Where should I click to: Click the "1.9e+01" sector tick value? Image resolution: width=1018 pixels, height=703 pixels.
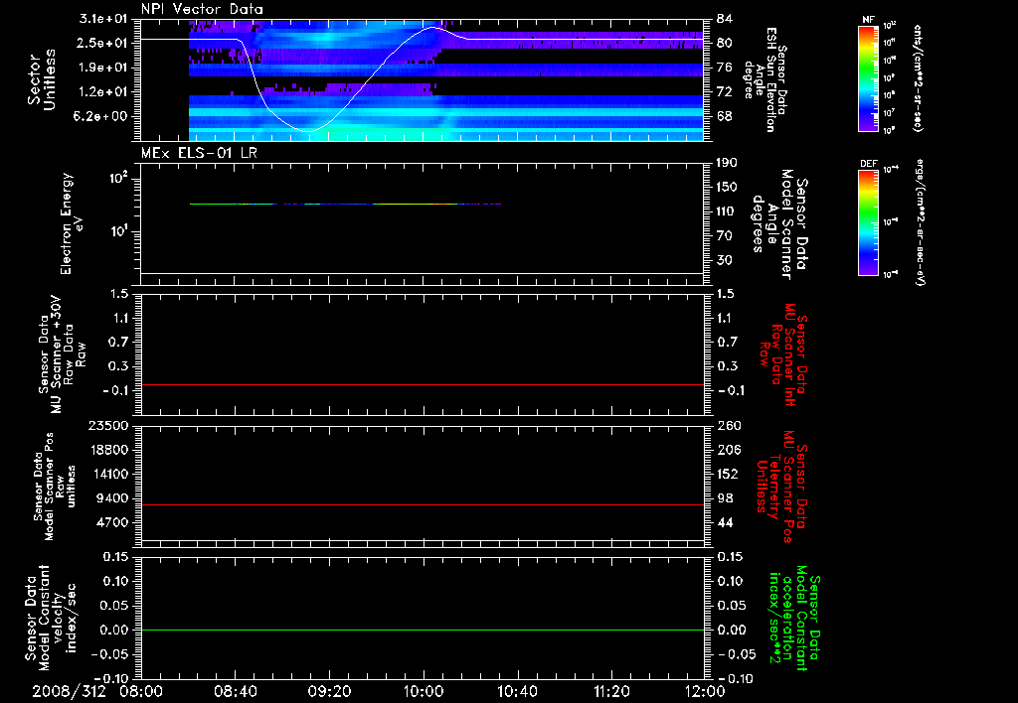tap(102, 68)
